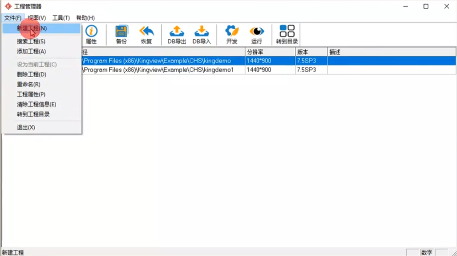457x256 pixels.
Task: Open the 文件(F) menu
Action: (12, 18)
